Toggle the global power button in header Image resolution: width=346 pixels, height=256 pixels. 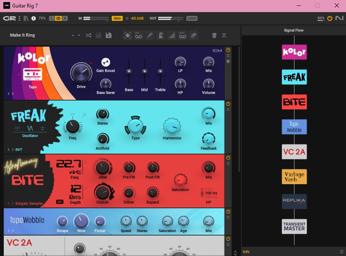point(330,18)
